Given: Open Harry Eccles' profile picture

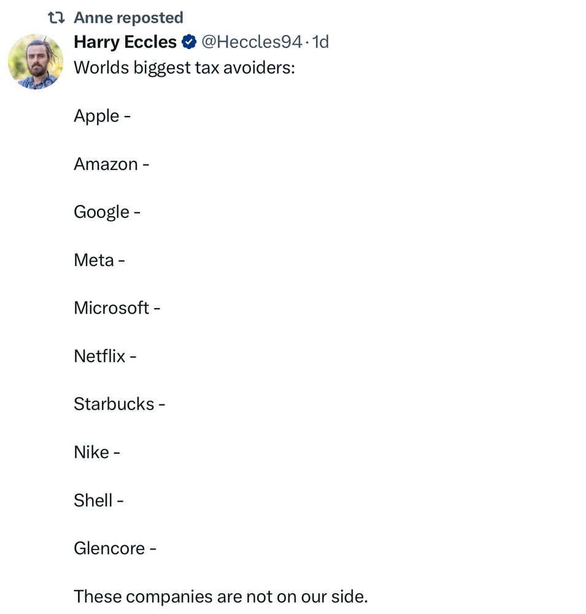Looking at the screenshot, I should pos(36,61).
